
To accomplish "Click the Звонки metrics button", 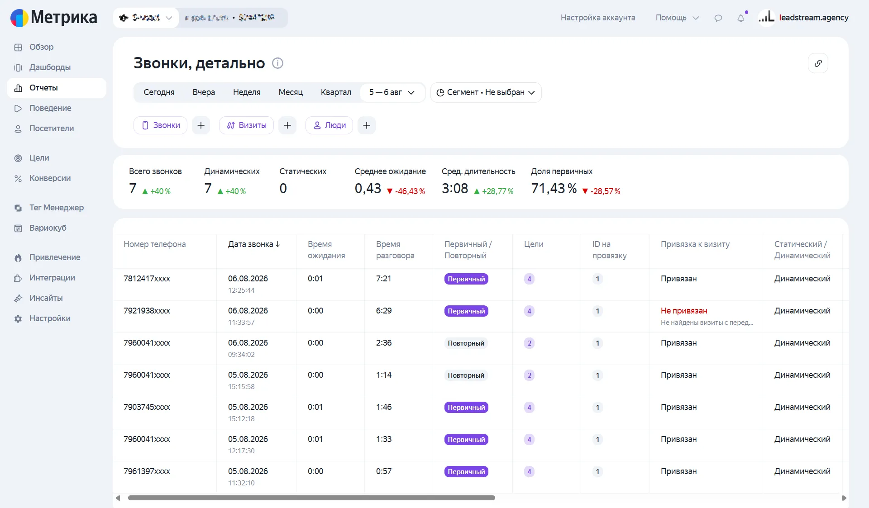I will click(x=161, y=125).
